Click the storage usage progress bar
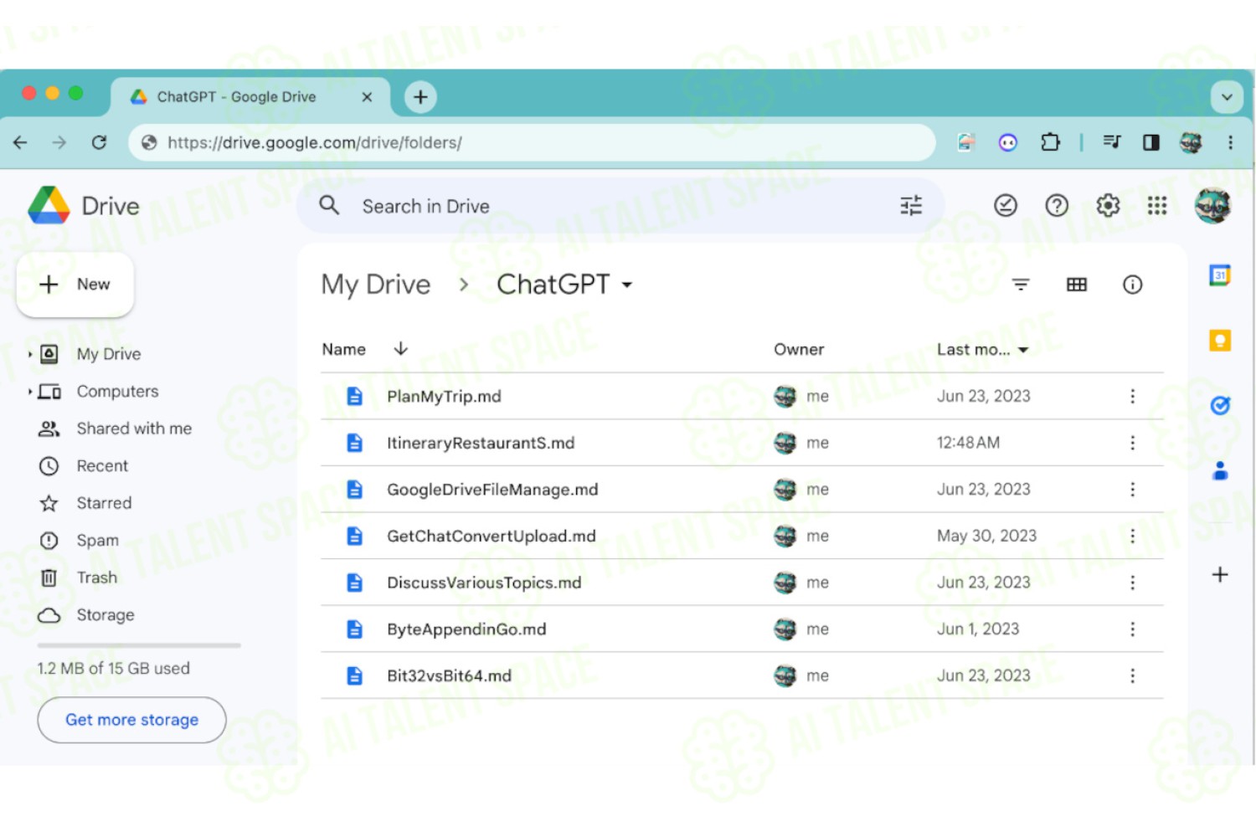The height and width of the screenshot is (837, 1256). (x=139, y=645)
